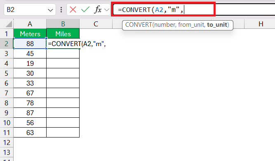Click the three-dot handle beside the Name Box
The width and height of the screenshot is (275, 161).
[61, 9]
